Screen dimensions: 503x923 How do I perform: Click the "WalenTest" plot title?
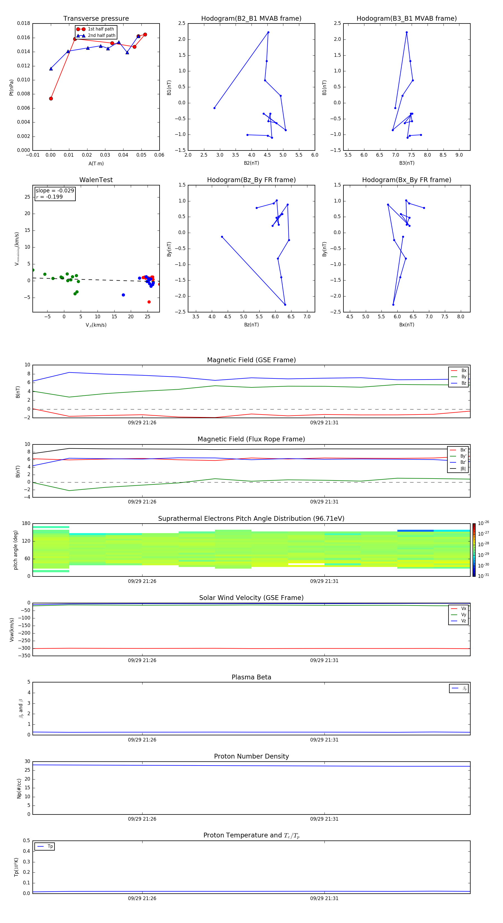click(x=96, y=180)
